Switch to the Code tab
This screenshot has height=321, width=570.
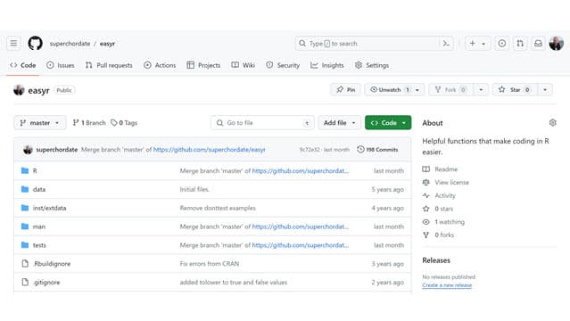23,65
